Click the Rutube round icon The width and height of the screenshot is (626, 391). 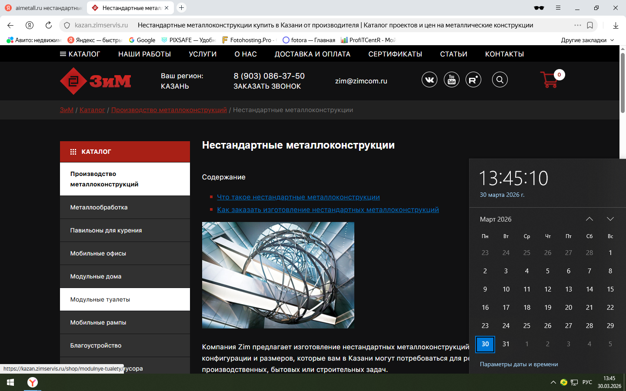tap(473, 80)
